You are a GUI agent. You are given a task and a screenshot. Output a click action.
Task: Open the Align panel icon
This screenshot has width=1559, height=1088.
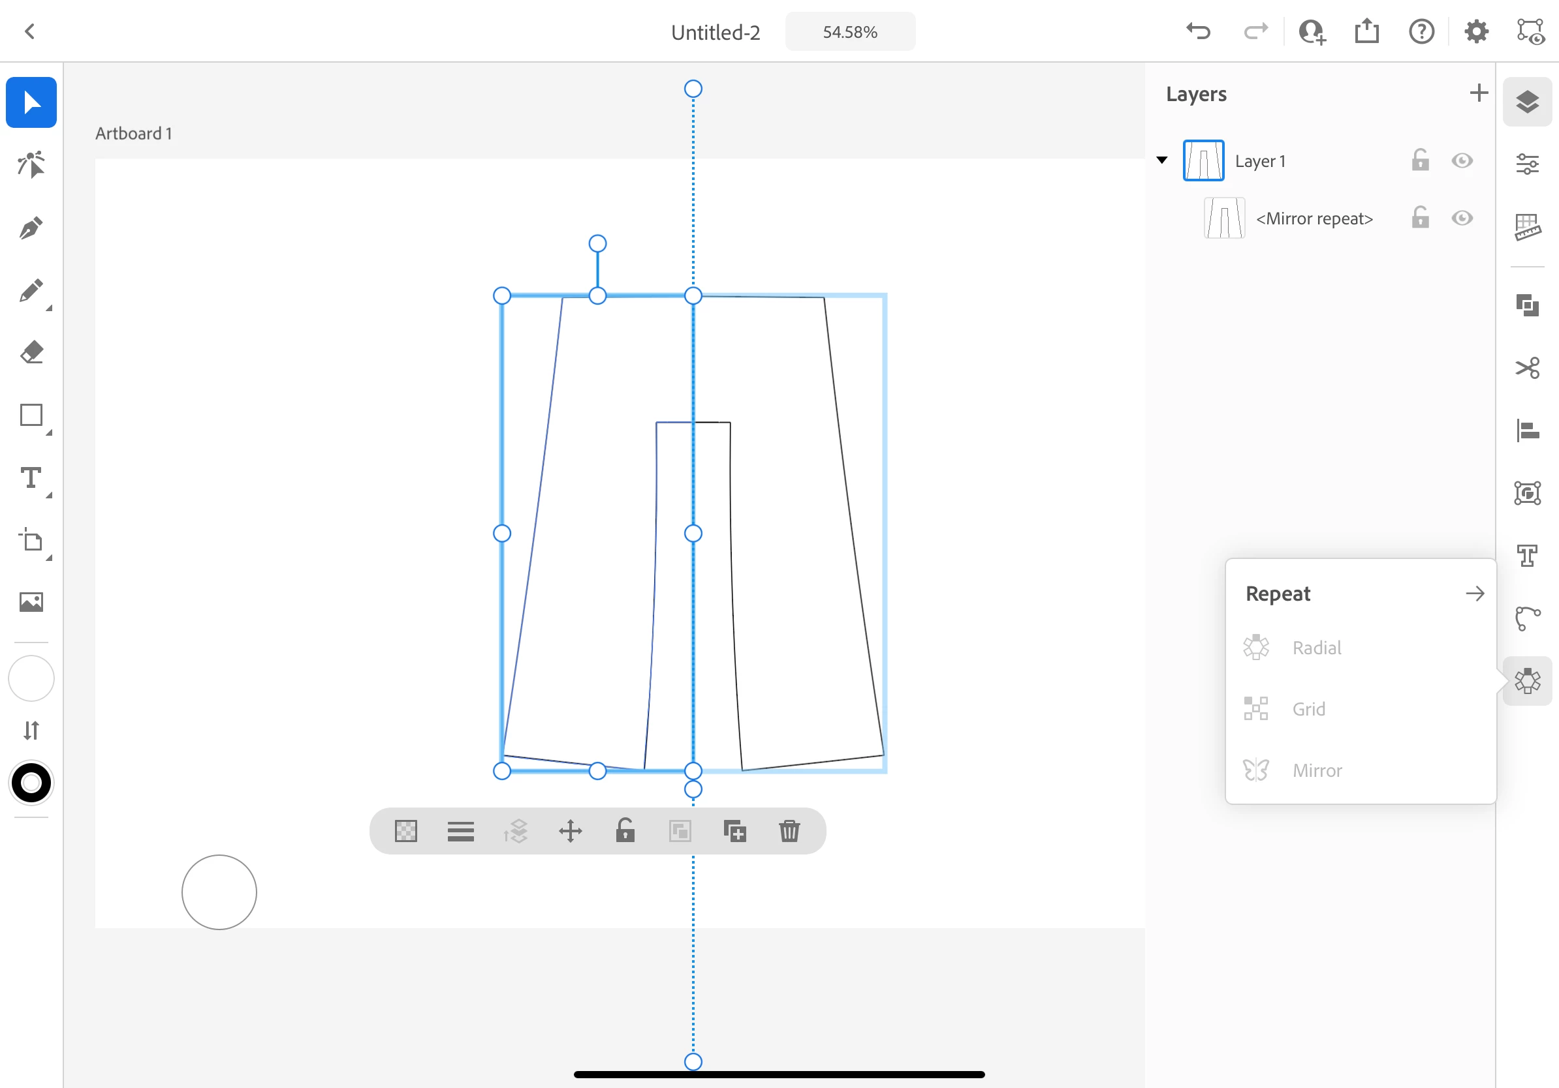[1527, 431]
